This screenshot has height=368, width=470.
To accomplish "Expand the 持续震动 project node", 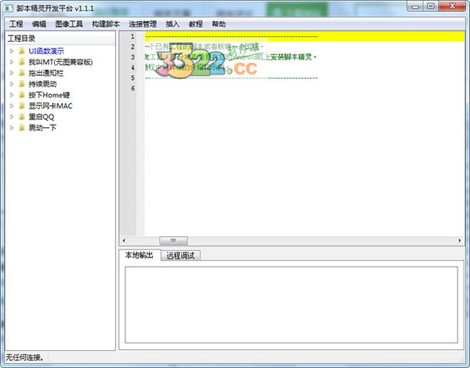I will [x=12, y=84].
